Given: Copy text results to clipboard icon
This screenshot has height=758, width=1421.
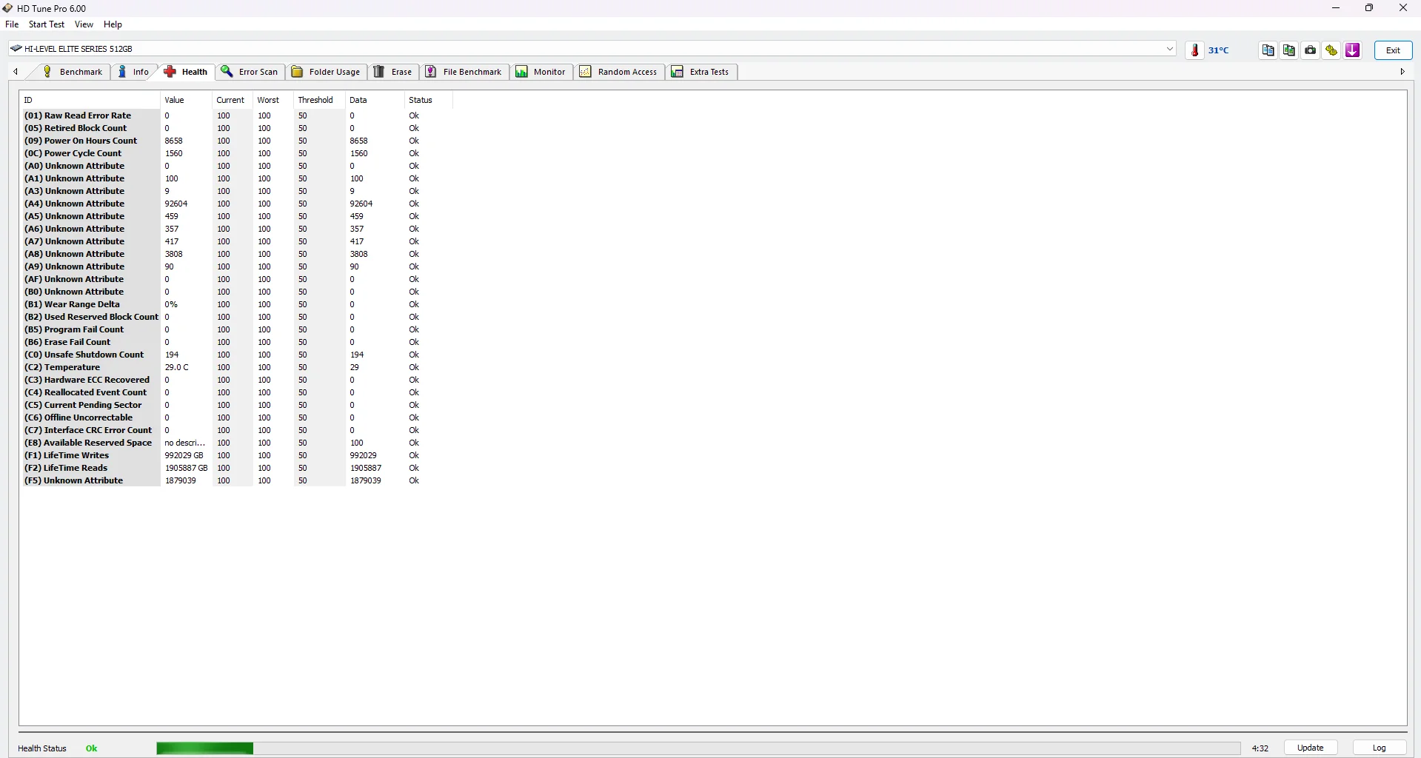Looking at the screenshot, I should pyautogui.click(x=1268, y=50).
